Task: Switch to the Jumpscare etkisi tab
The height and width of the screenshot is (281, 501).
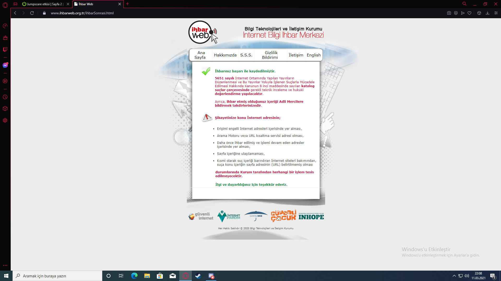Action: (43, 4)
